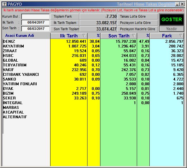
Task: Select the A1CAPITAL row
Action: pyautogui.click(x=93, y=112)
